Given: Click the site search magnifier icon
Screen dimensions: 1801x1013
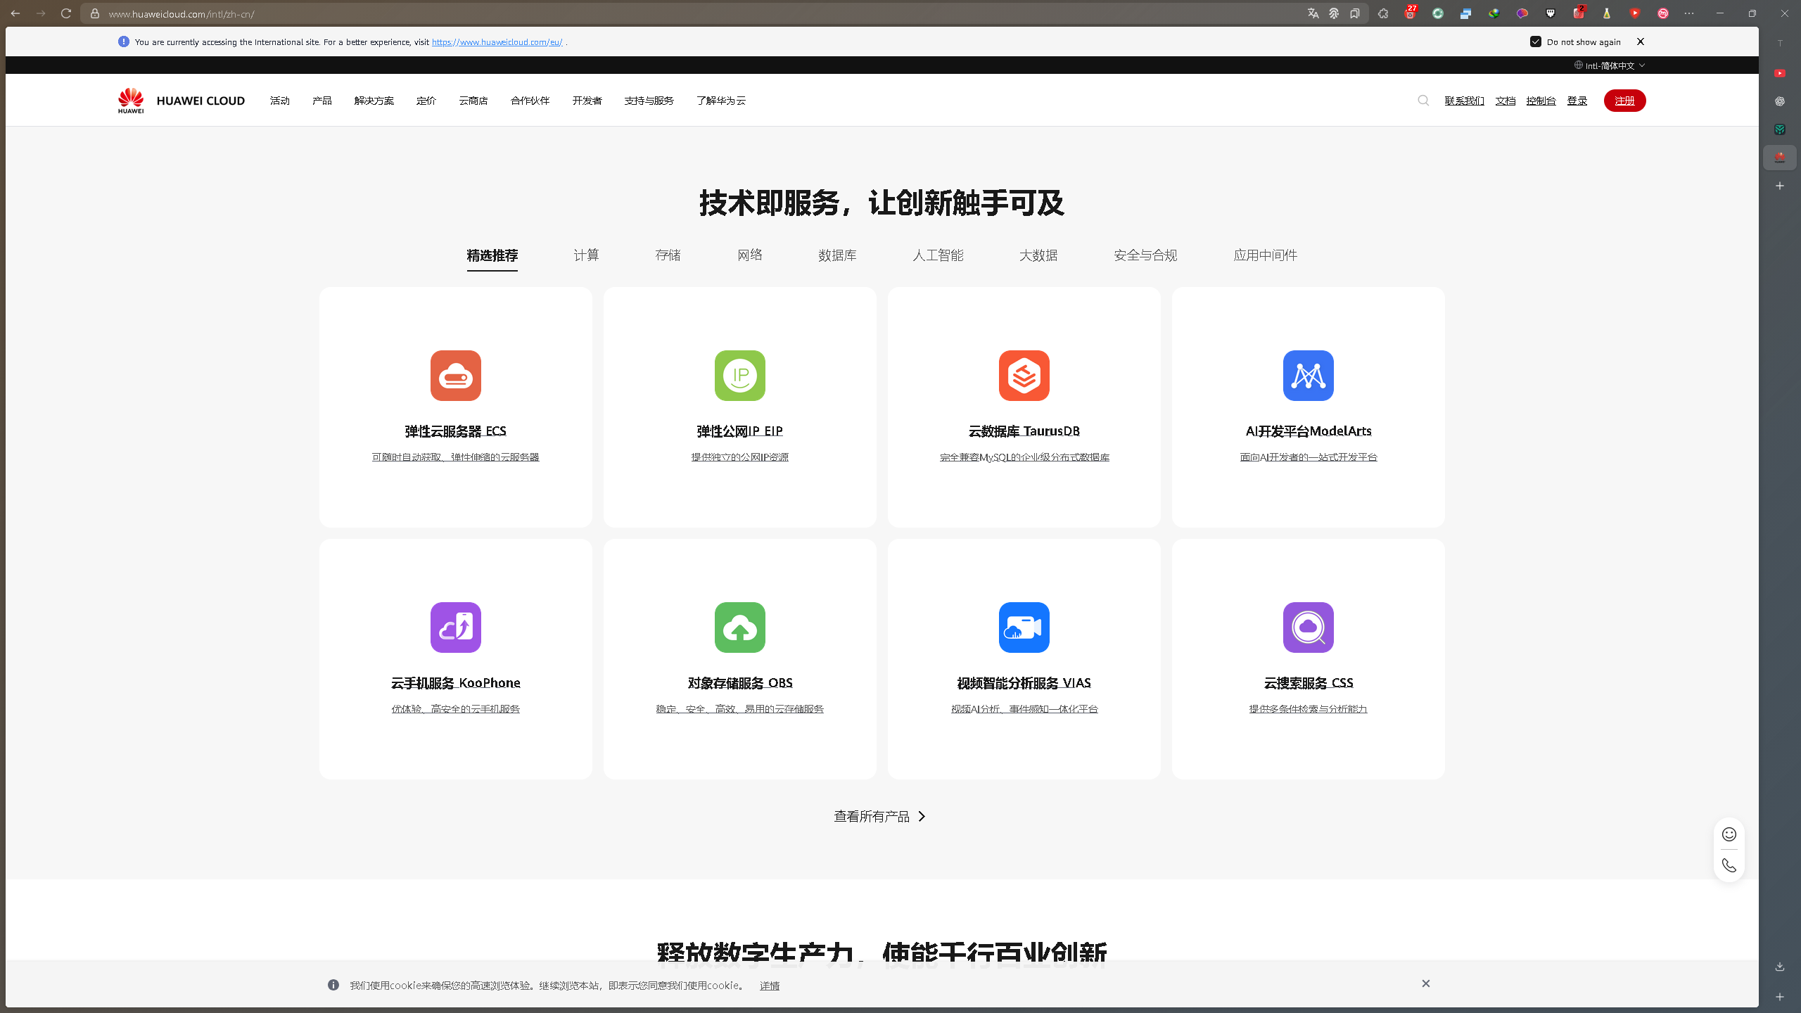Looking at the screenshot, I should [1423, 101].
